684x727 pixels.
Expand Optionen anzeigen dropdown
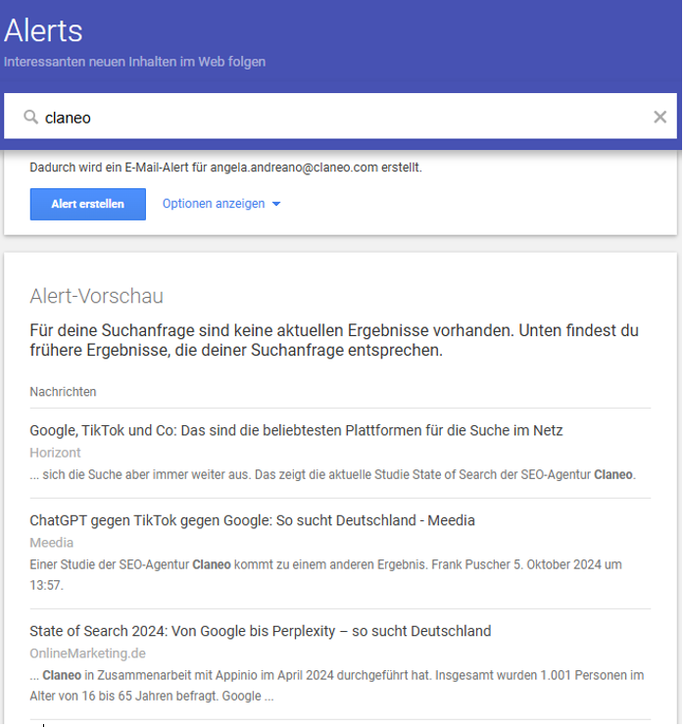(221, 204)
